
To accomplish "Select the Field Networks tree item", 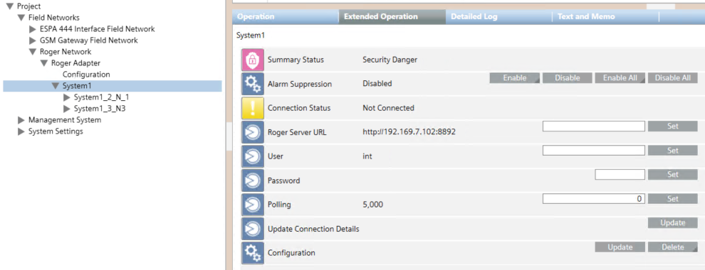I will click(54, 18).
